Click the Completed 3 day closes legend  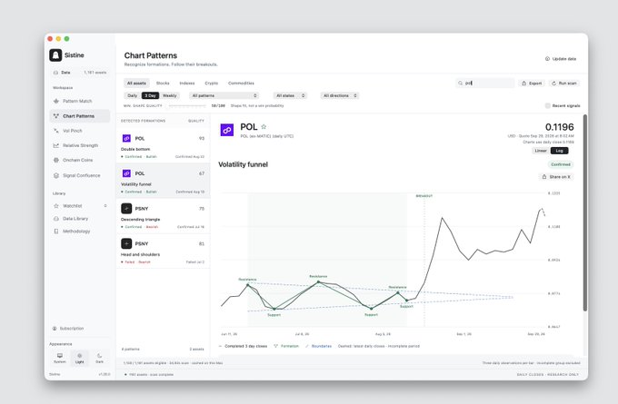[243, 346]
